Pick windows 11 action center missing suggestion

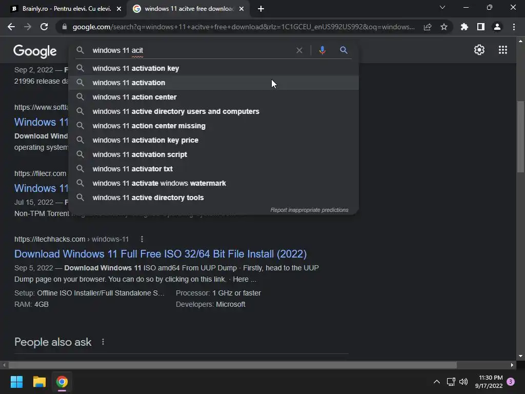(x=214, y=126)
